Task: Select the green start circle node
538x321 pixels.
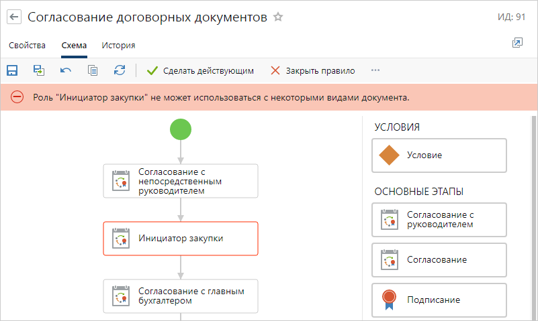Action: click(x=181, y=129)
